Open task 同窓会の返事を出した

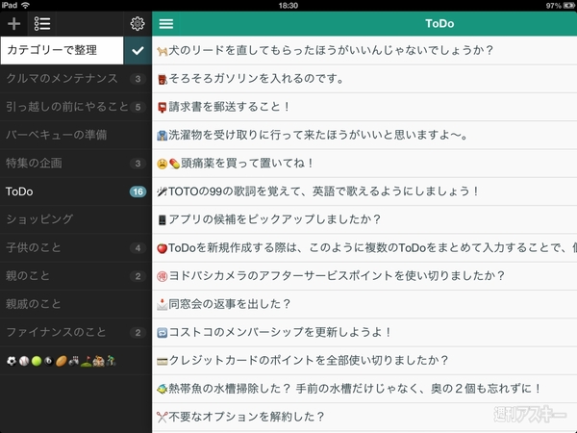click(364, 304)
